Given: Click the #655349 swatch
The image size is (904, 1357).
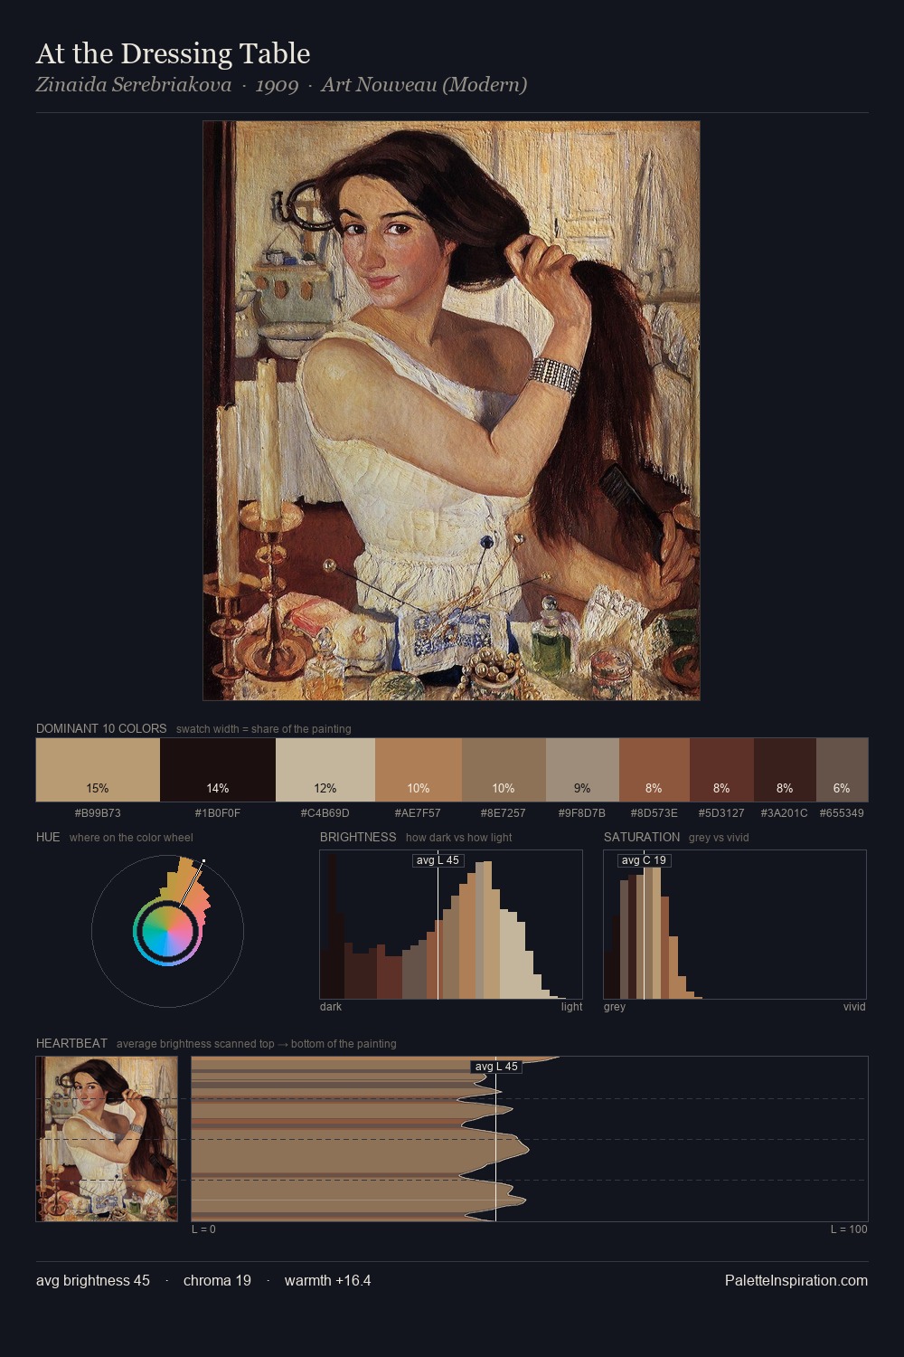Looking at the screenshot, I should pyautogui.click(x=842, y=770).
